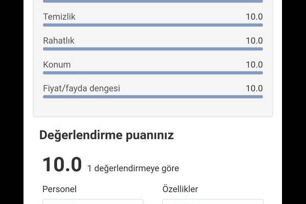
Task: Click the Değerlendirme puanınız heading
Action: point(107,135)
